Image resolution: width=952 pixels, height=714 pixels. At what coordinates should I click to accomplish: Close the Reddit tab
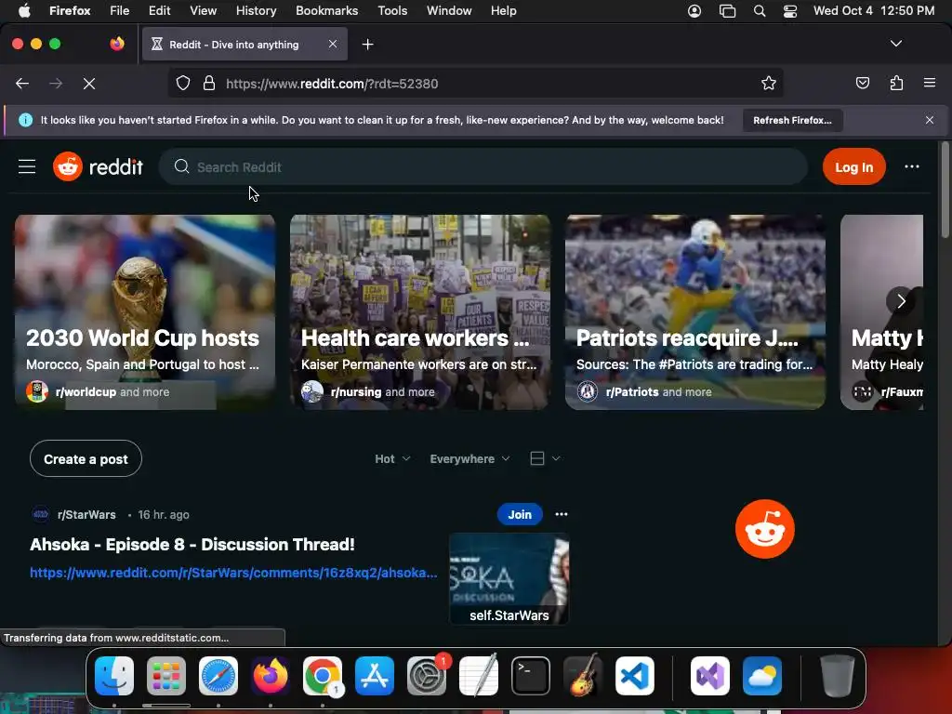(333, 44)
